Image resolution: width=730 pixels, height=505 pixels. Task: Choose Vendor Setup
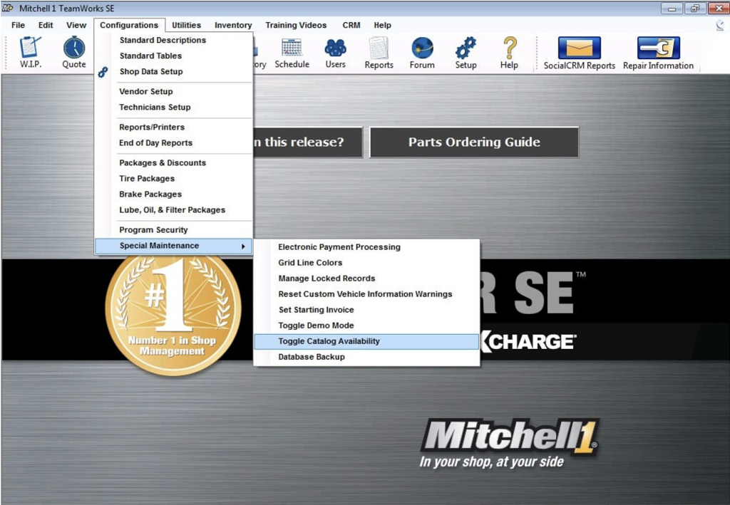click(x=174, y=92)
